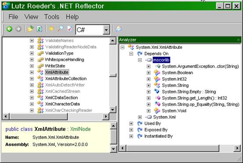Open the Tools menu
Image resolution: width=243 pixels, height=163 pixels.
(51, 17)
